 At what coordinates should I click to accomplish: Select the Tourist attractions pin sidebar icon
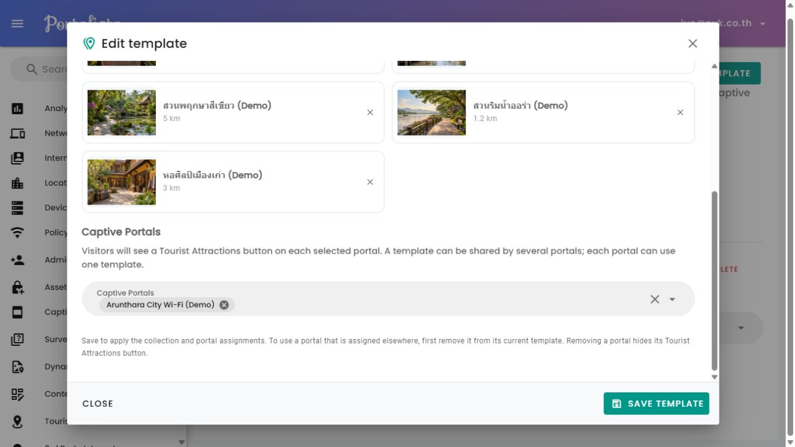(18, 421)
